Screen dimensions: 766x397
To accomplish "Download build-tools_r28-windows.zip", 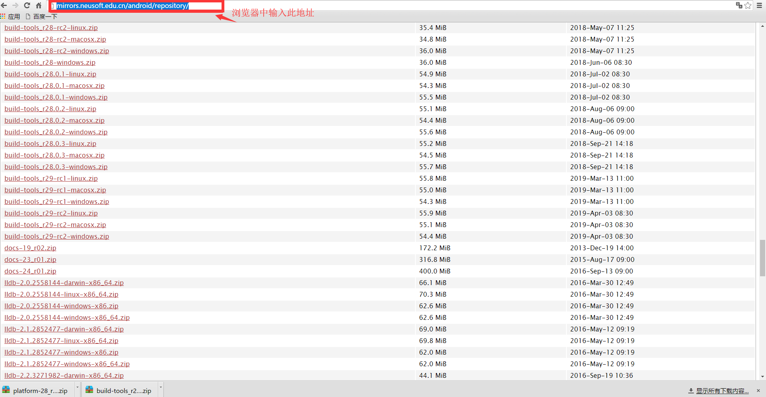I will (50, 62).
